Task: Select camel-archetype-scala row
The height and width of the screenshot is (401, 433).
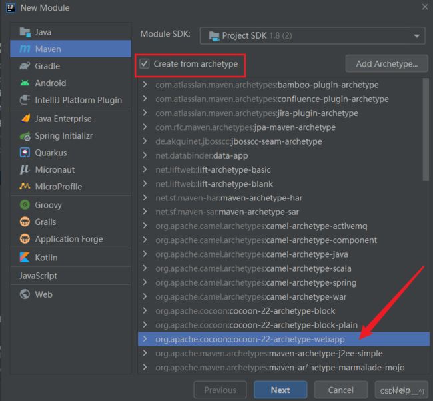Action: pyautogui.click(x=280, y=268)
